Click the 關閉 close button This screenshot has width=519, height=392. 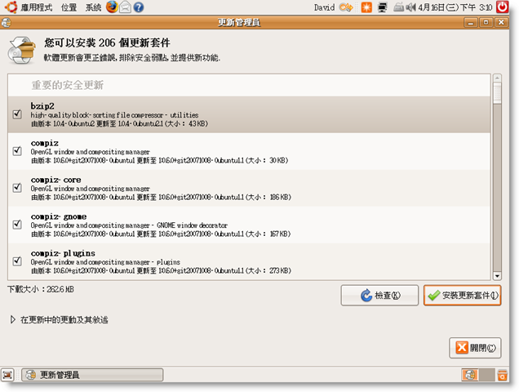[x=475, y=348]
